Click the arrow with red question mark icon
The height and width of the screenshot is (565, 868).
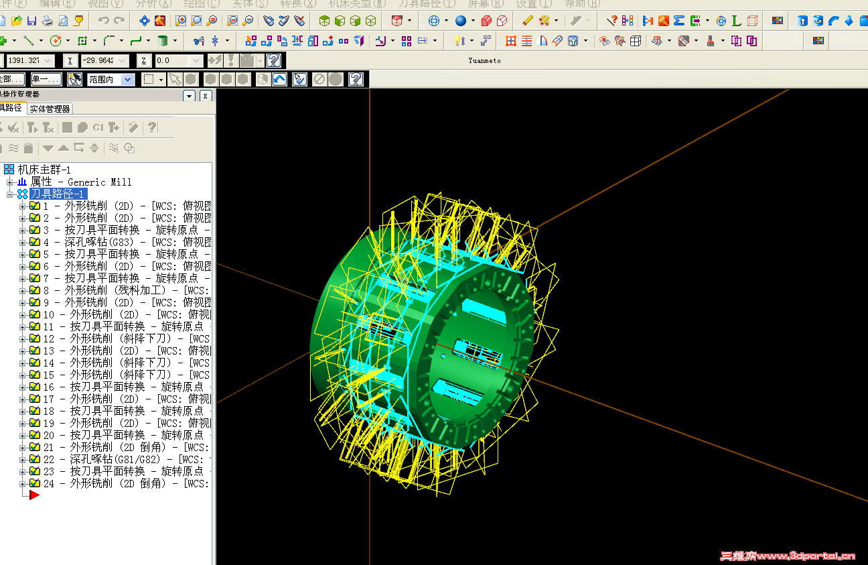click(611, 21)
